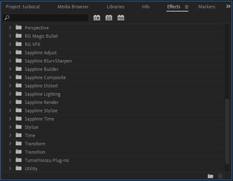
Task: Delete custom item trash icon
Action: (x=220, y=176)
